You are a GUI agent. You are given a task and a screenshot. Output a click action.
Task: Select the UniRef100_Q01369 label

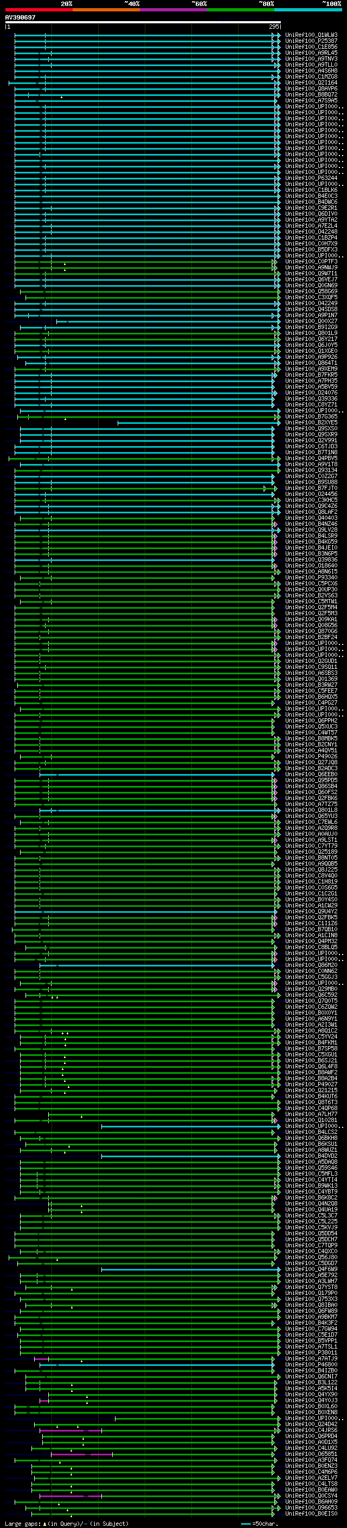click(x=311, y=679)
